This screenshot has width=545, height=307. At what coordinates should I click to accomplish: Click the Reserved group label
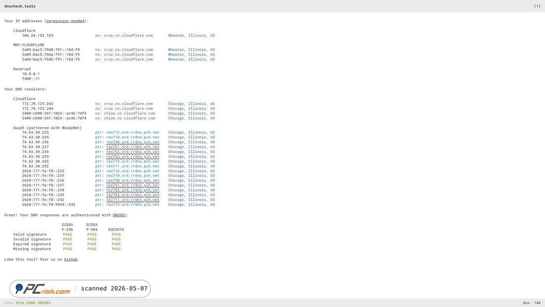22,69
